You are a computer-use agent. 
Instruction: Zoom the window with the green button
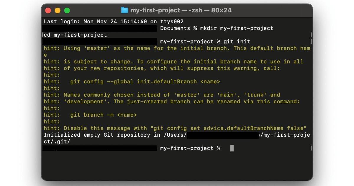point(67,11)
